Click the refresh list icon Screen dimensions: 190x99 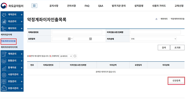click(75, 56)
